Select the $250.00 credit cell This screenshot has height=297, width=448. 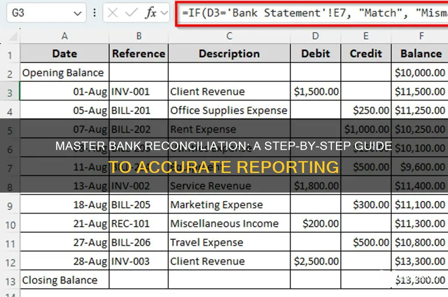point(366,110)
